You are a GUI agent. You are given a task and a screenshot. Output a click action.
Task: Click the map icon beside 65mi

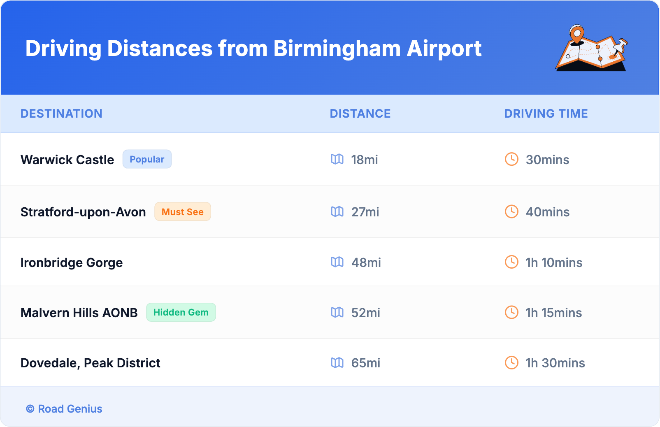(x=337, y=362)
